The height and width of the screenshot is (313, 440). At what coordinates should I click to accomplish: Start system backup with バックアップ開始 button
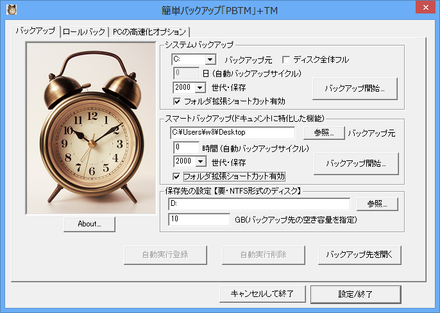point(355,88)
